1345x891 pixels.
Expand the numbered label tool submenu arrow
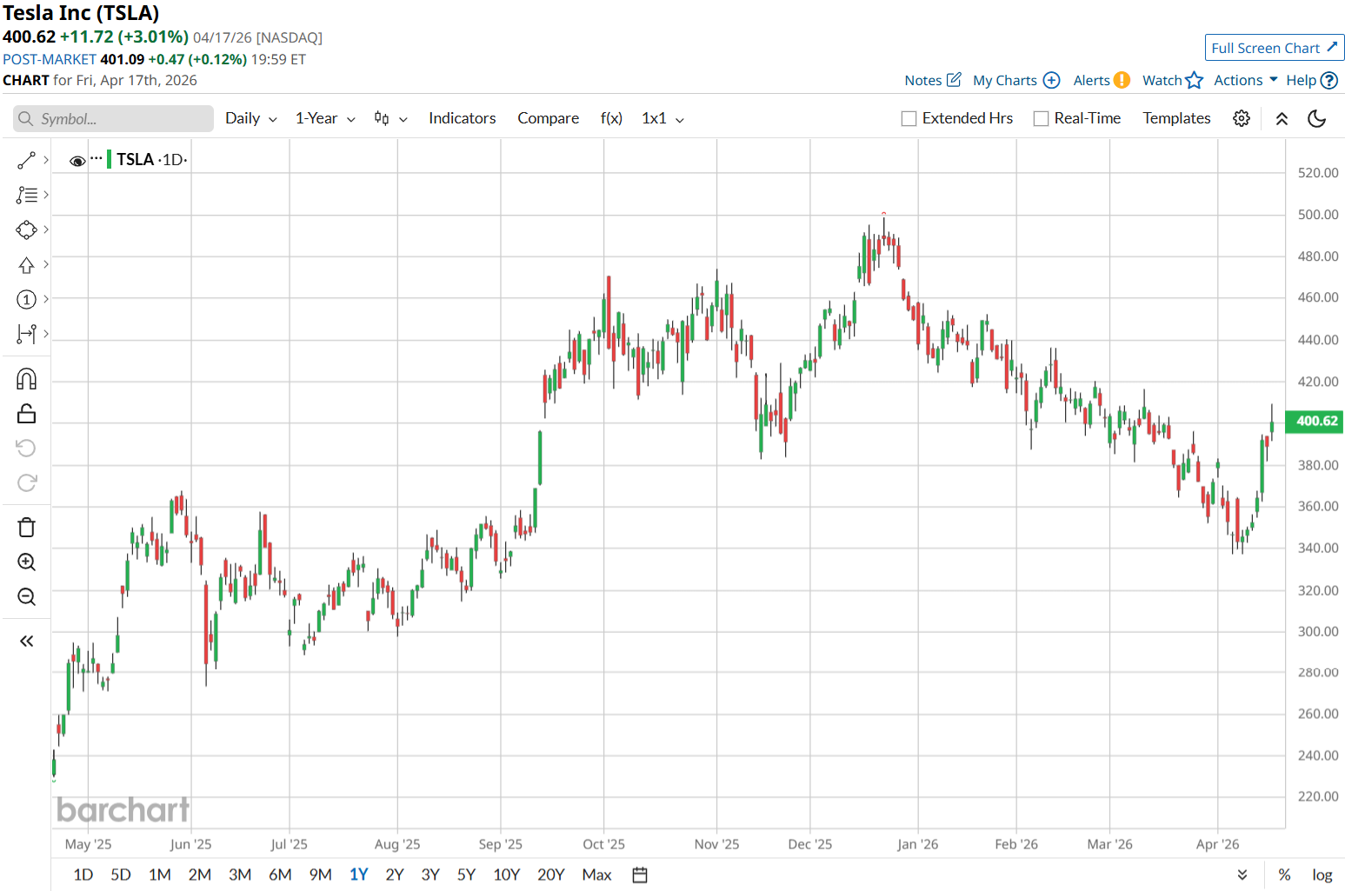pyautogui.click(x=46, y=299)
